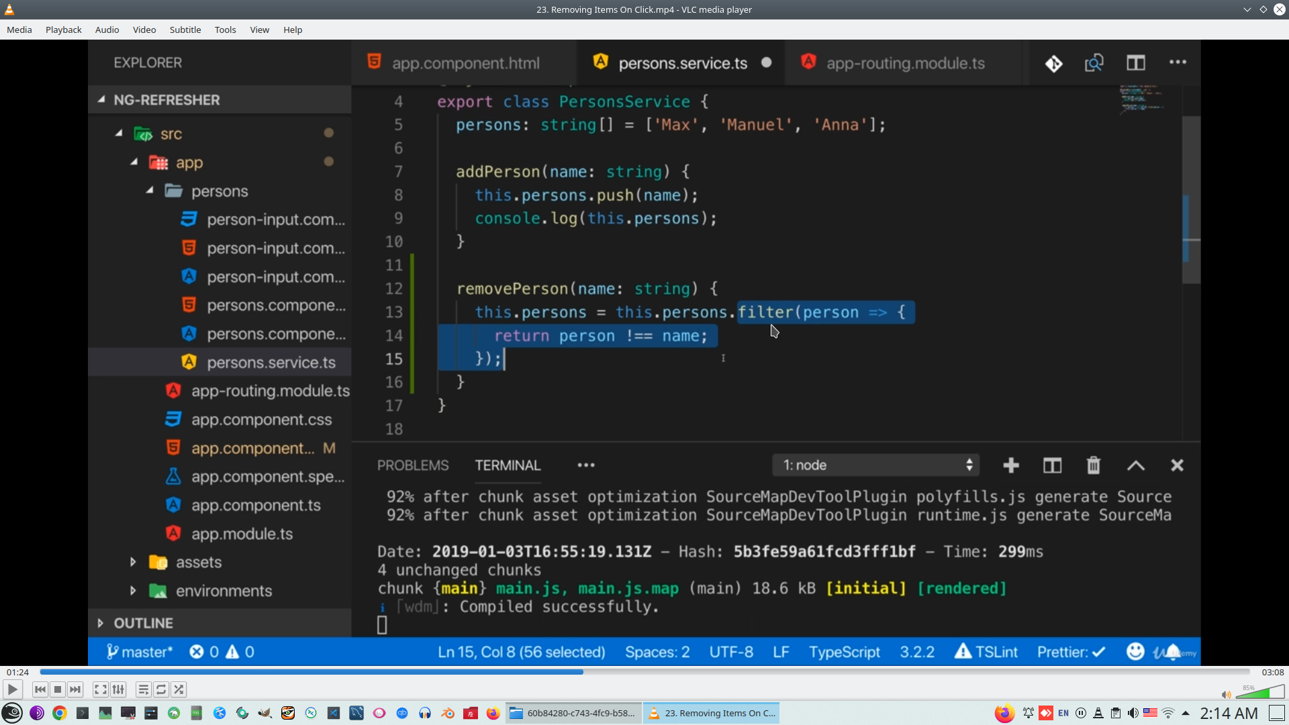Open the extended settings equalizer icon

(x=119, y=689)
